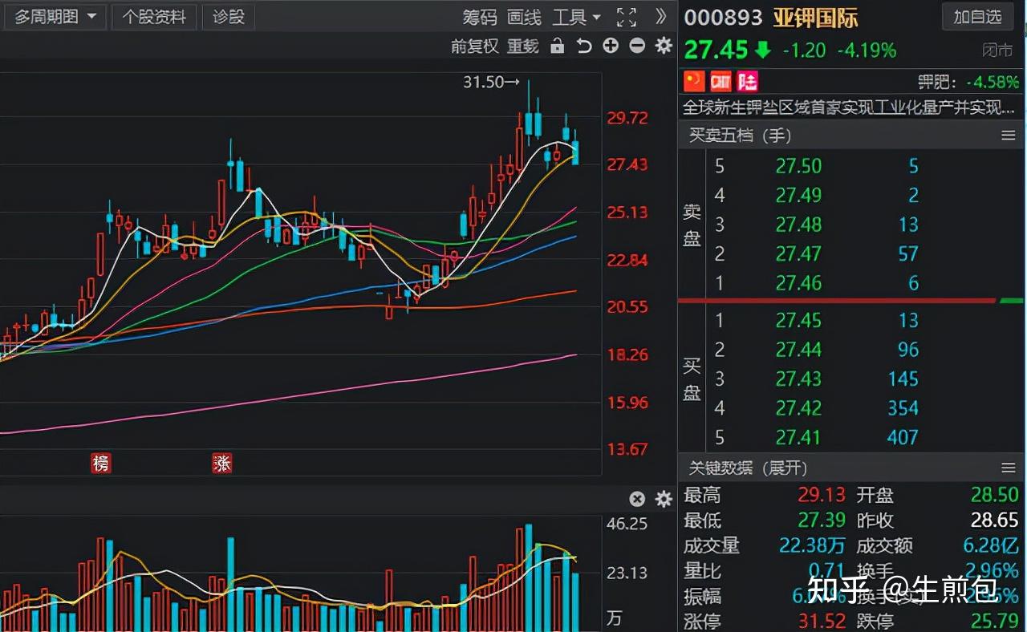The height and width of the screenshot is (632, 1027).
Task: Click the 29.72 price axis label
Action: [627, 118]
